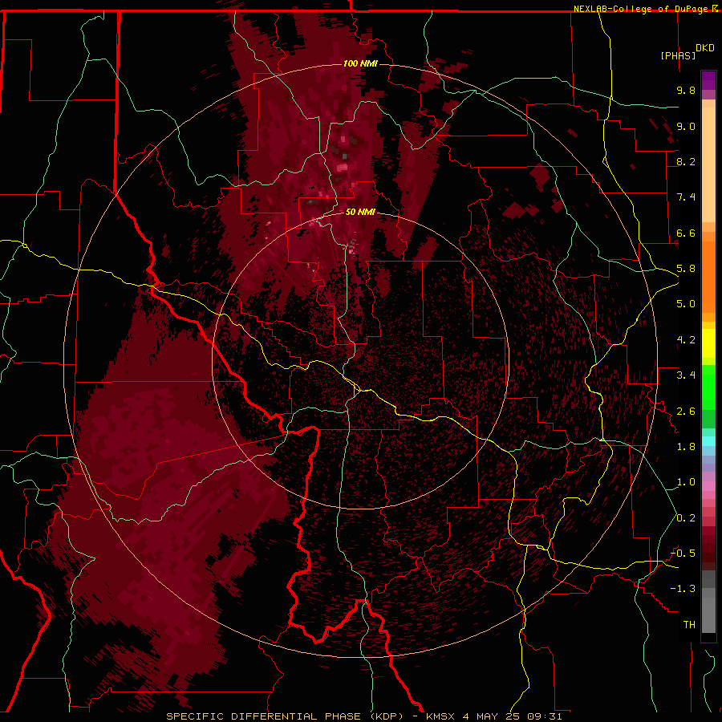Click the TH threshold label on the legend
Viewport: 722px width, 722px height.
[689, 625]
